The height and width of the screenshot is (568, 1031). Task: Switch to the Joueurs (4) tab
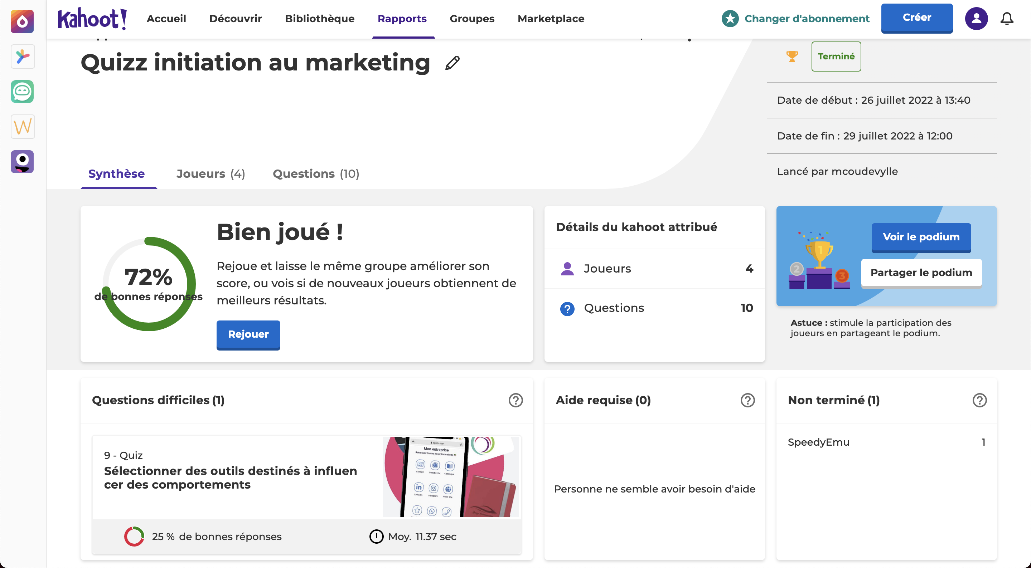point(210,173)
